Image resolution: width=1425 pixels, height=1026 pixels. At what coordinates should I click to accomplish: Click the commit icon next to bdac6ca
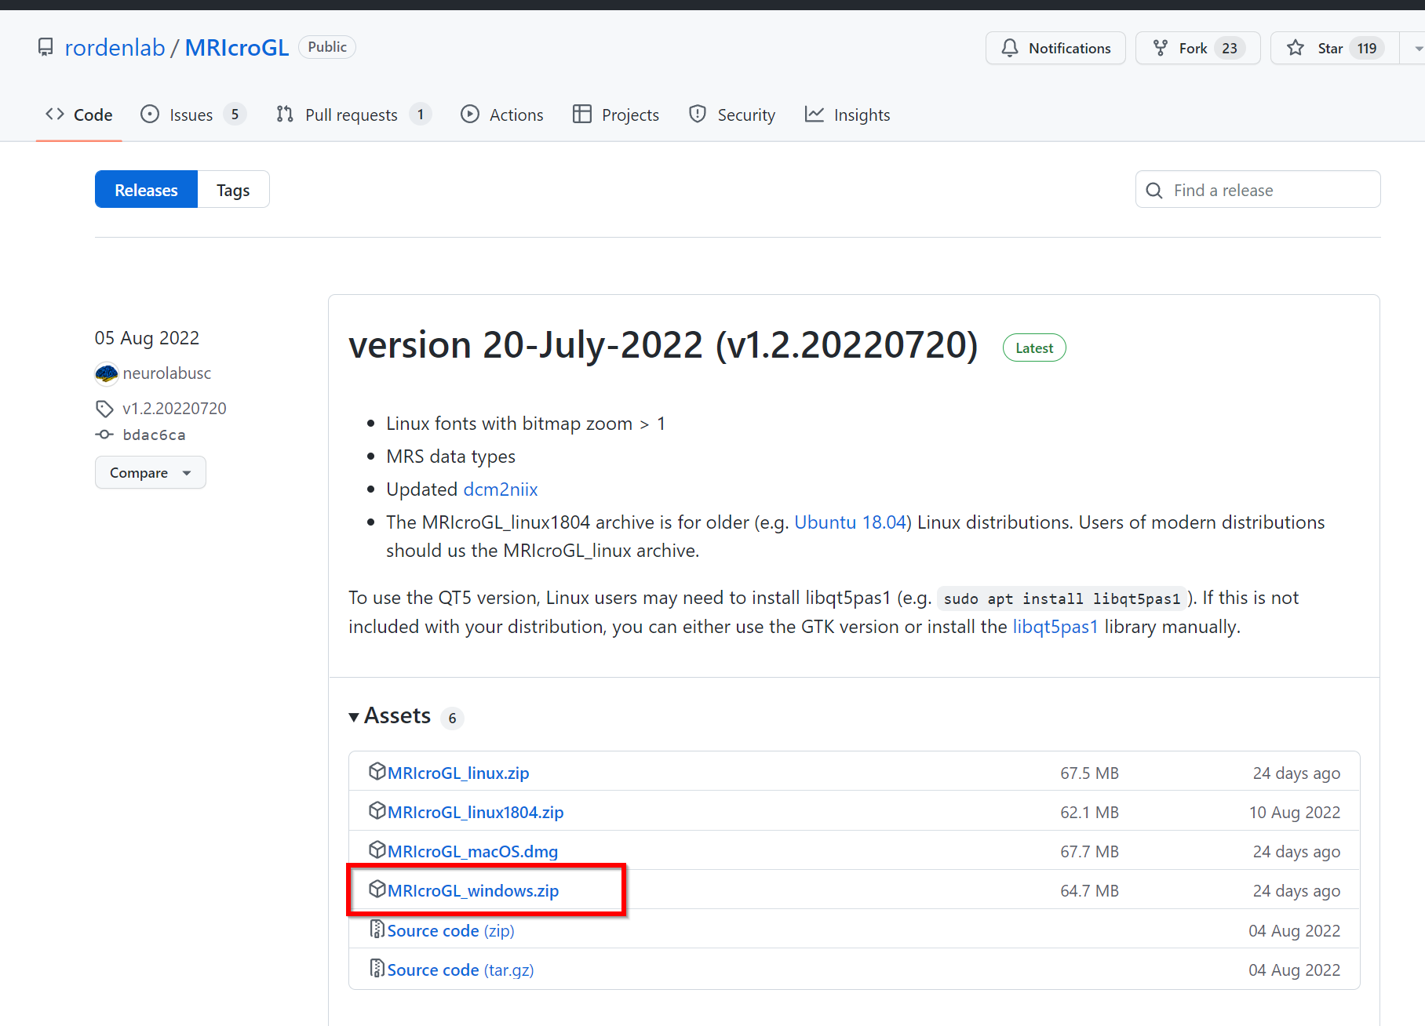click(x=104, y=435)
